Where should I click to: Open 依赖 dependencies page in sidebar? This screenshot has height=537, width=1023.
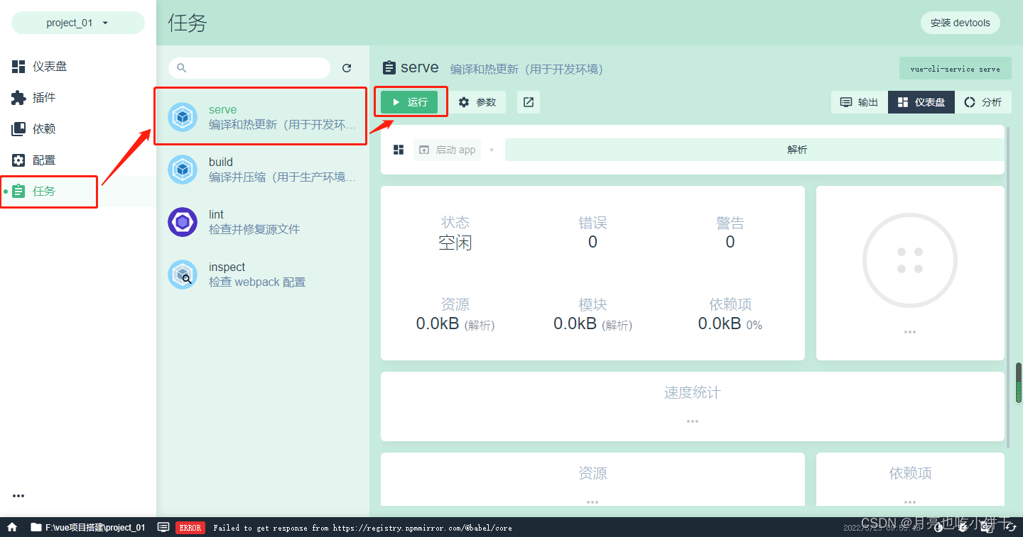[x=78, y=129]
